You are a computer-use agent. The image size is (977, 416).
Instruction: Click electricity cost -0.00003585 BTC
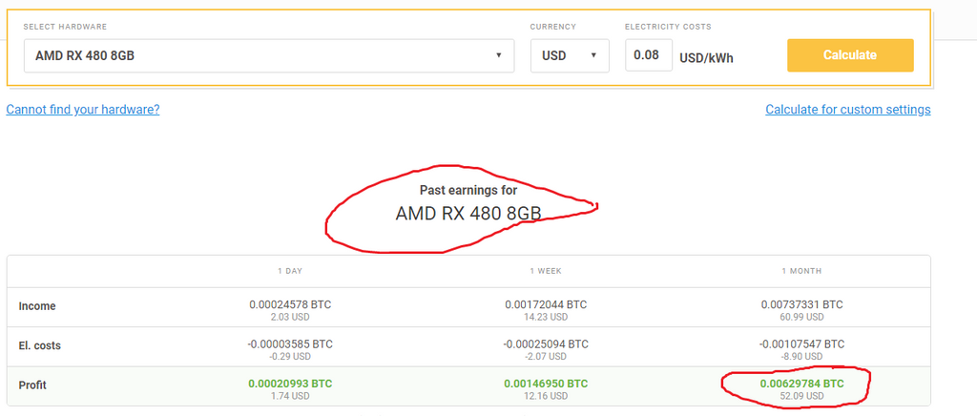[290, 344]
